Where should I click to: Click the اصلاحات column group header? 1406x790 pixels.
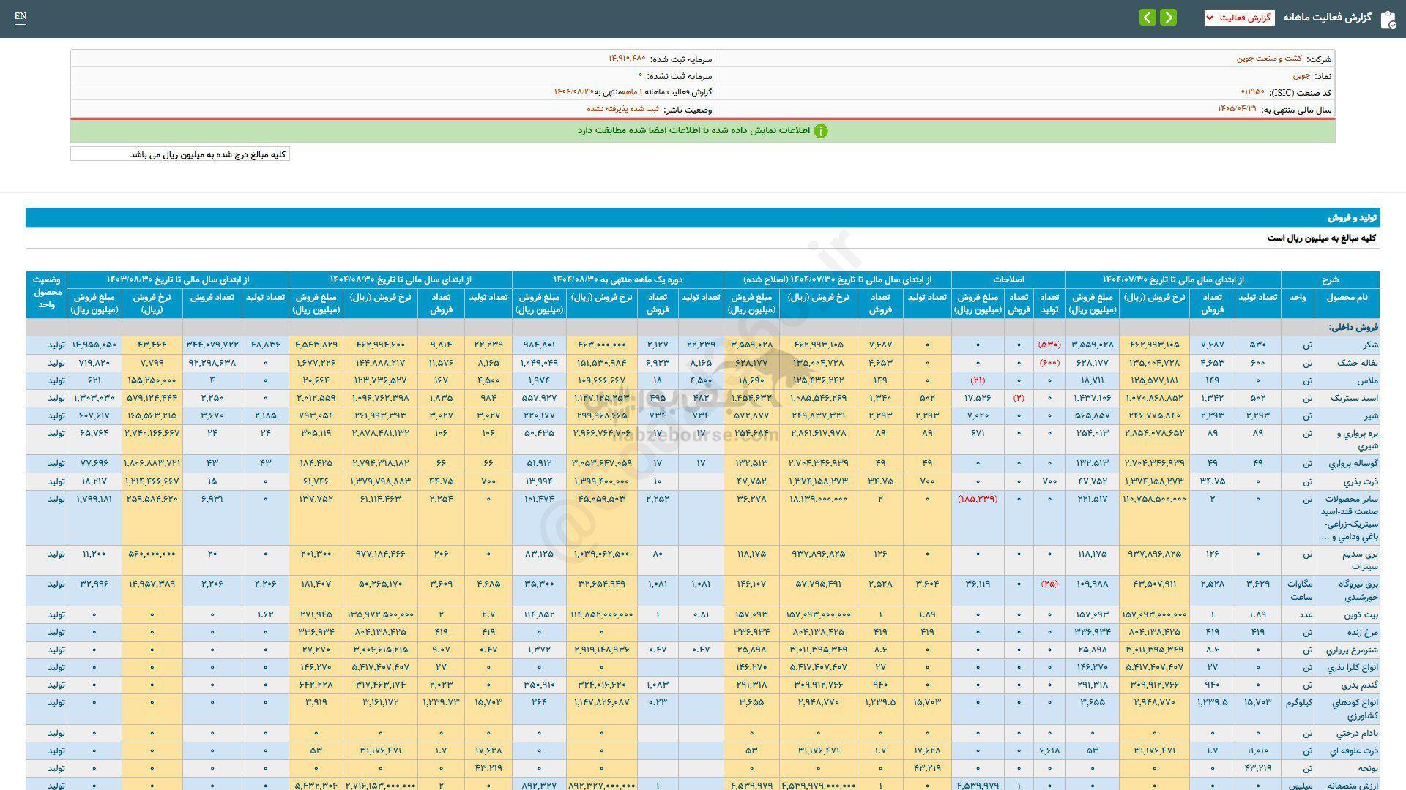point(1008,279)
